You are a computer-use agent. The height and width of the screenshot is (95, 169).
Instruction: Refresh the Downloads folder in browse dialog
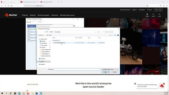pos(98,32)
